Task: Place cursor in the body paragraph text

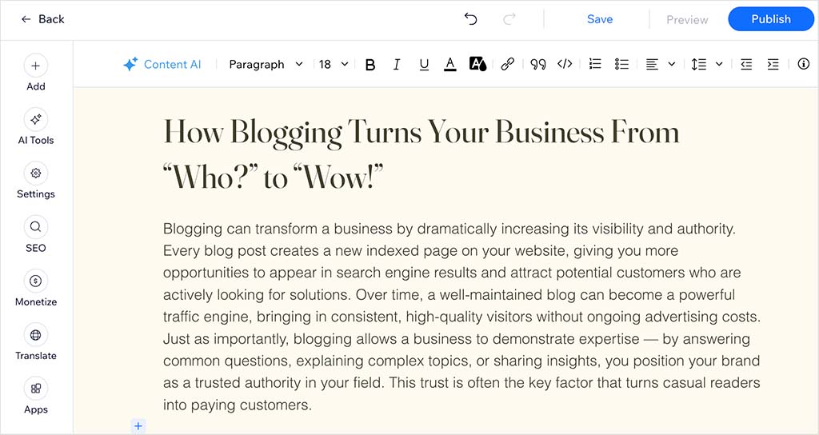Action: tap(461, 317)
